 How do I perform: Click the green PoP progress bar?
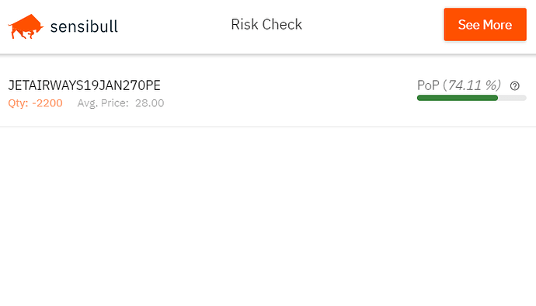click(458, 98)
